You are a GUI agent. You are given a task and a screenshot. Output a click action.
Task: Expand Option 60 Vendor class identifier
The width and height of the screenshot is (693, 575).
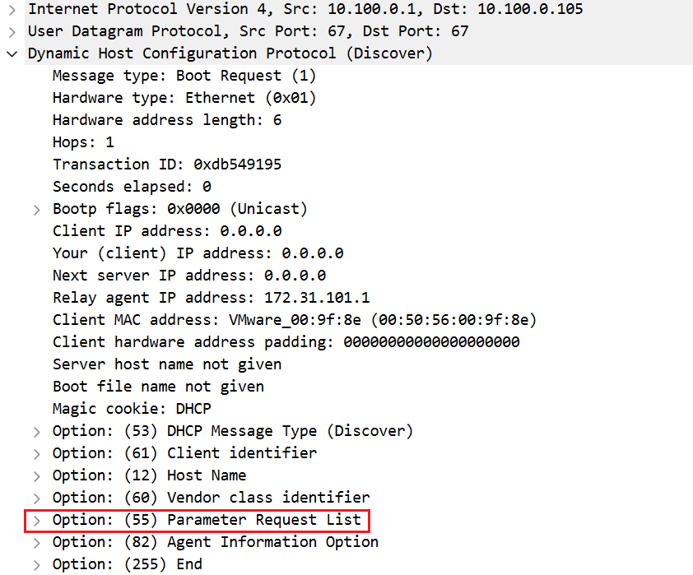tap(36, 498)
